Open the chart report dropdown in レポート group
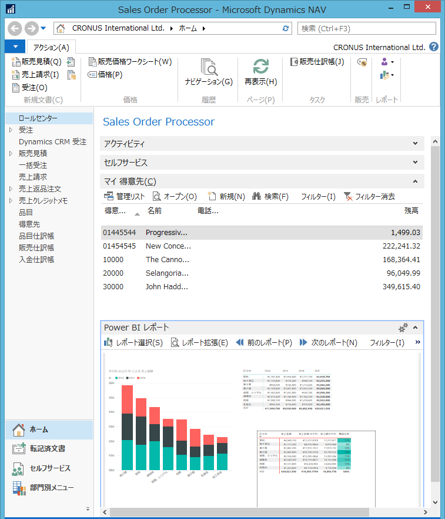Screen dimensions: 445x519 coord(387,75)
